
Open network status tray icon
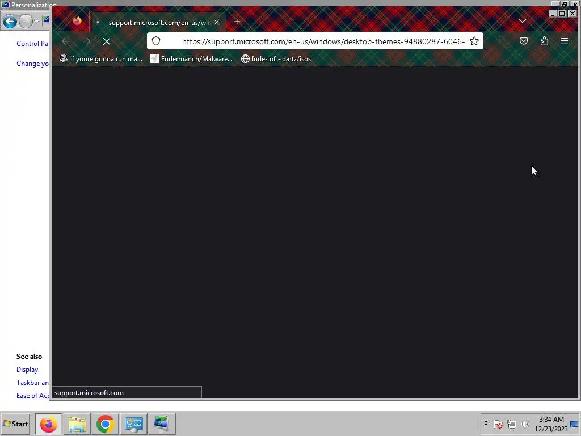[512, 424]
